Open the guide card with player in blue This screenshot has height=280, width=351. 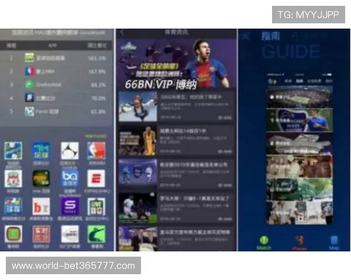click(x=300, y=120)
